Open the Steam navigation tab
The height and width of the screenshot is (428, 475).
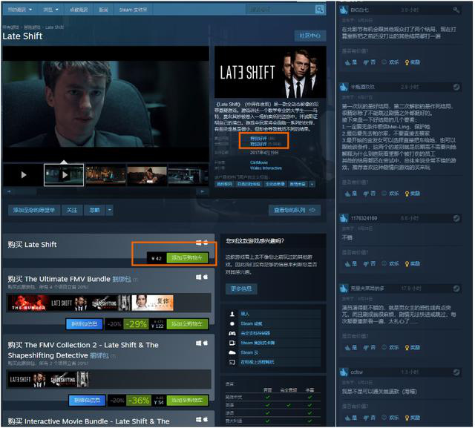[x=133, y=10]
